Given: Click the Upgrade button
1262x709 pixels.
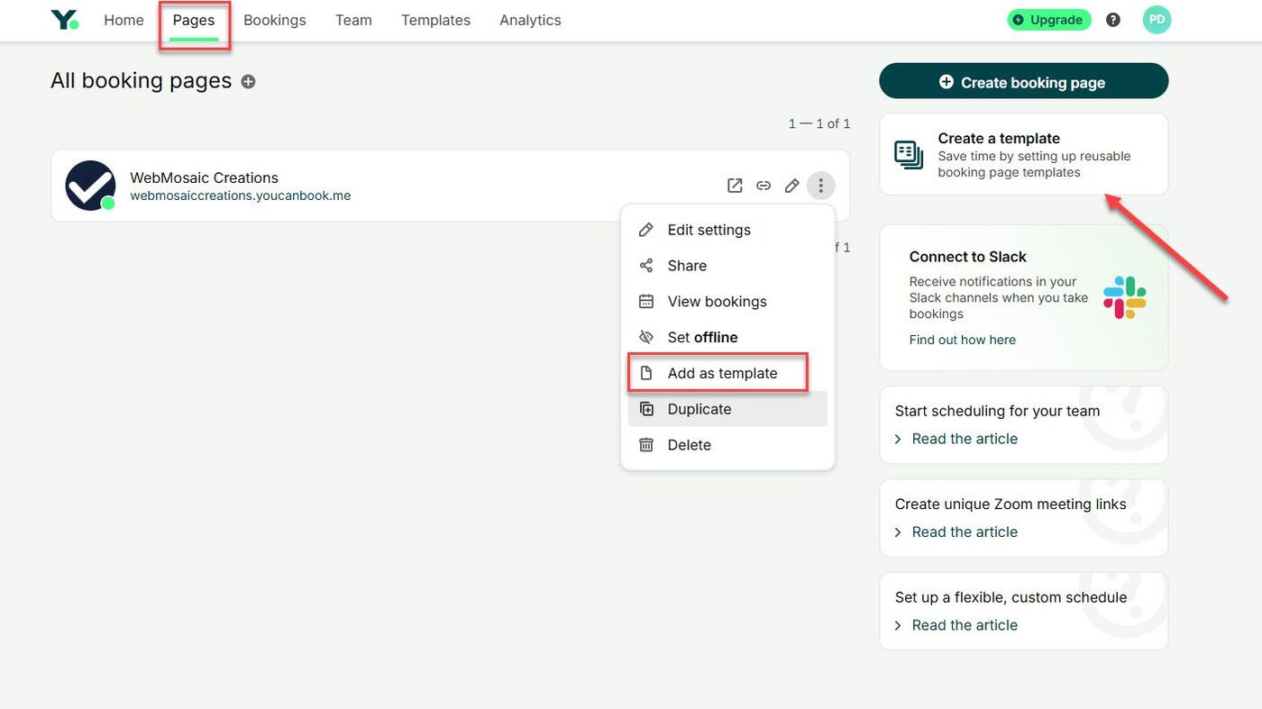Looking at the screenshot, I should (1049, 18).
